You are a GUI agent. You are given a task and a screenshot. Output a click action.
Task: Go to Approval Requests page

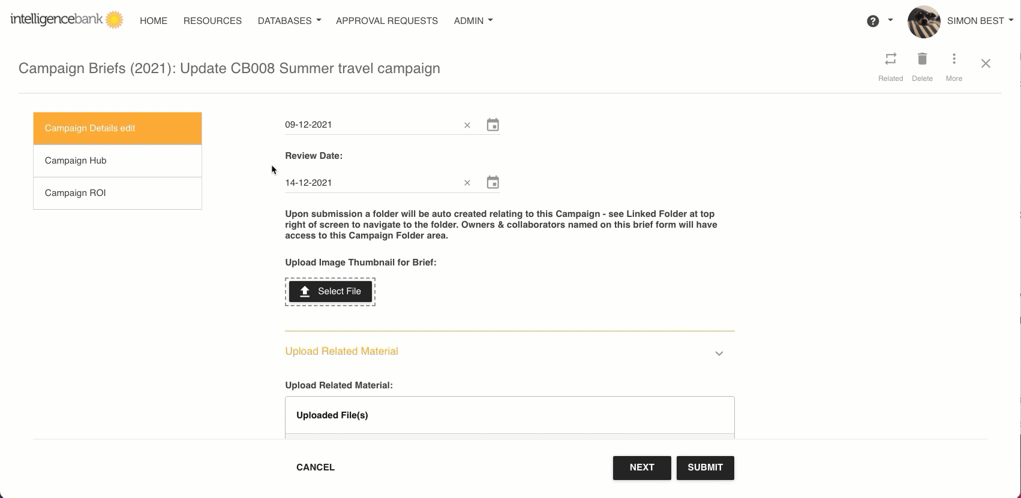[x=387, y=21]
